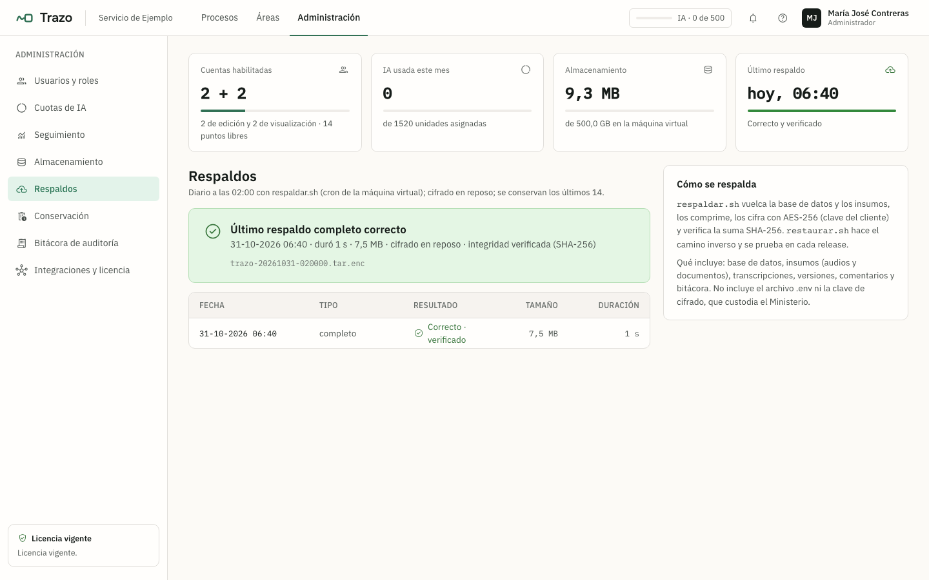The width and height of the screenshot is (929, 580).
Task: Click the DURACIÓN column header
Action: (619, 305)
